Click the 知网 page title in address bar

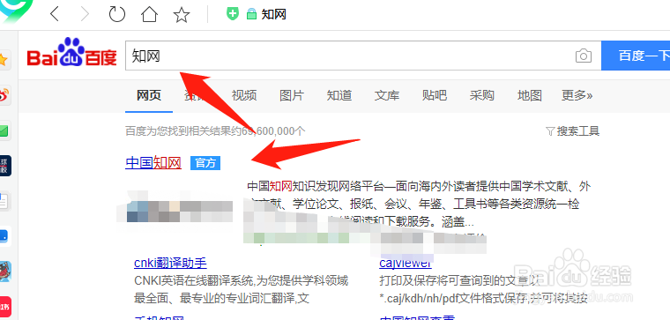coord(274,14)
